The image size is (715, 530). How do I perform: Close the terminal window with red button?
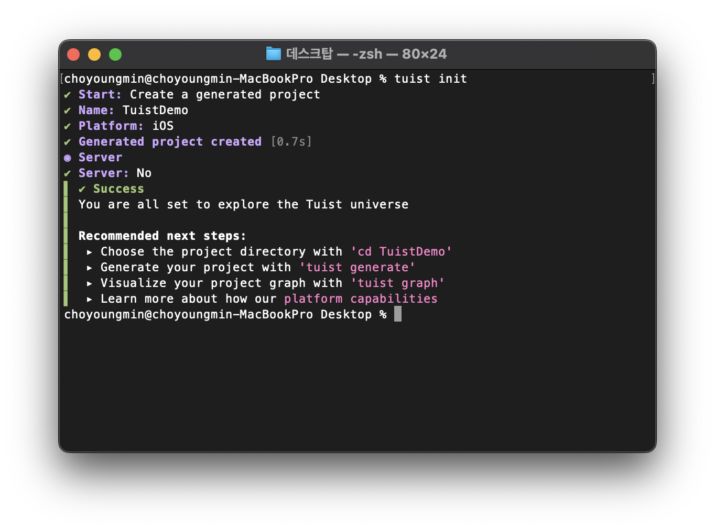coord(73,54)
